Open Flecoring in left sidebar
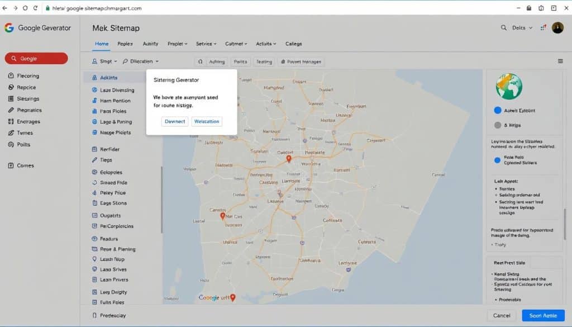The width and height of the screenshot is (572, 327). [23, 75]
